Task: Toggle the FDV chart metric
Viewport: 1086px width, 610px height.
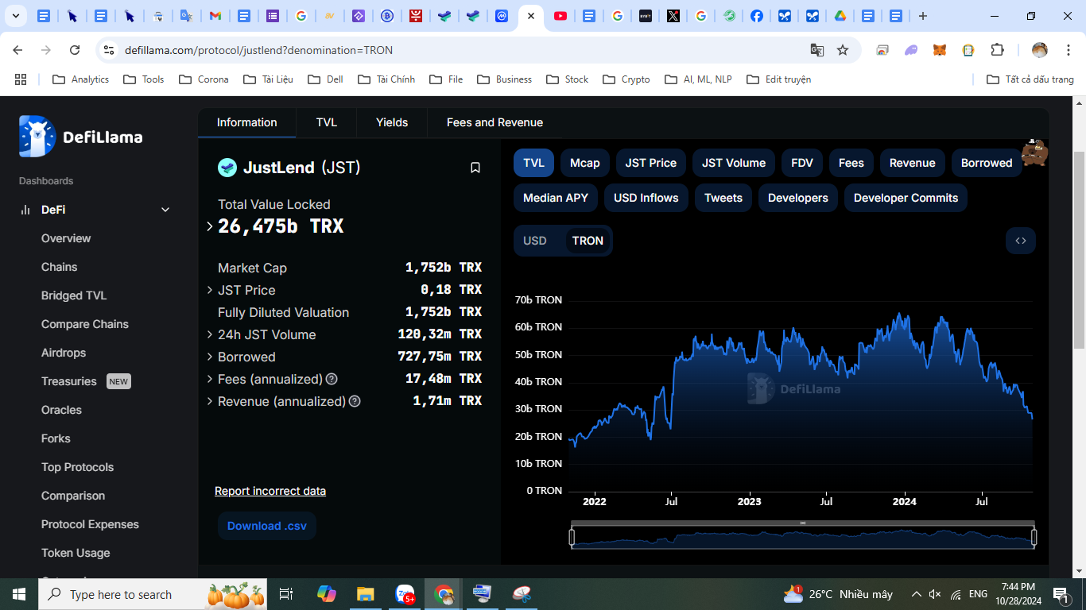Action: 802,163
